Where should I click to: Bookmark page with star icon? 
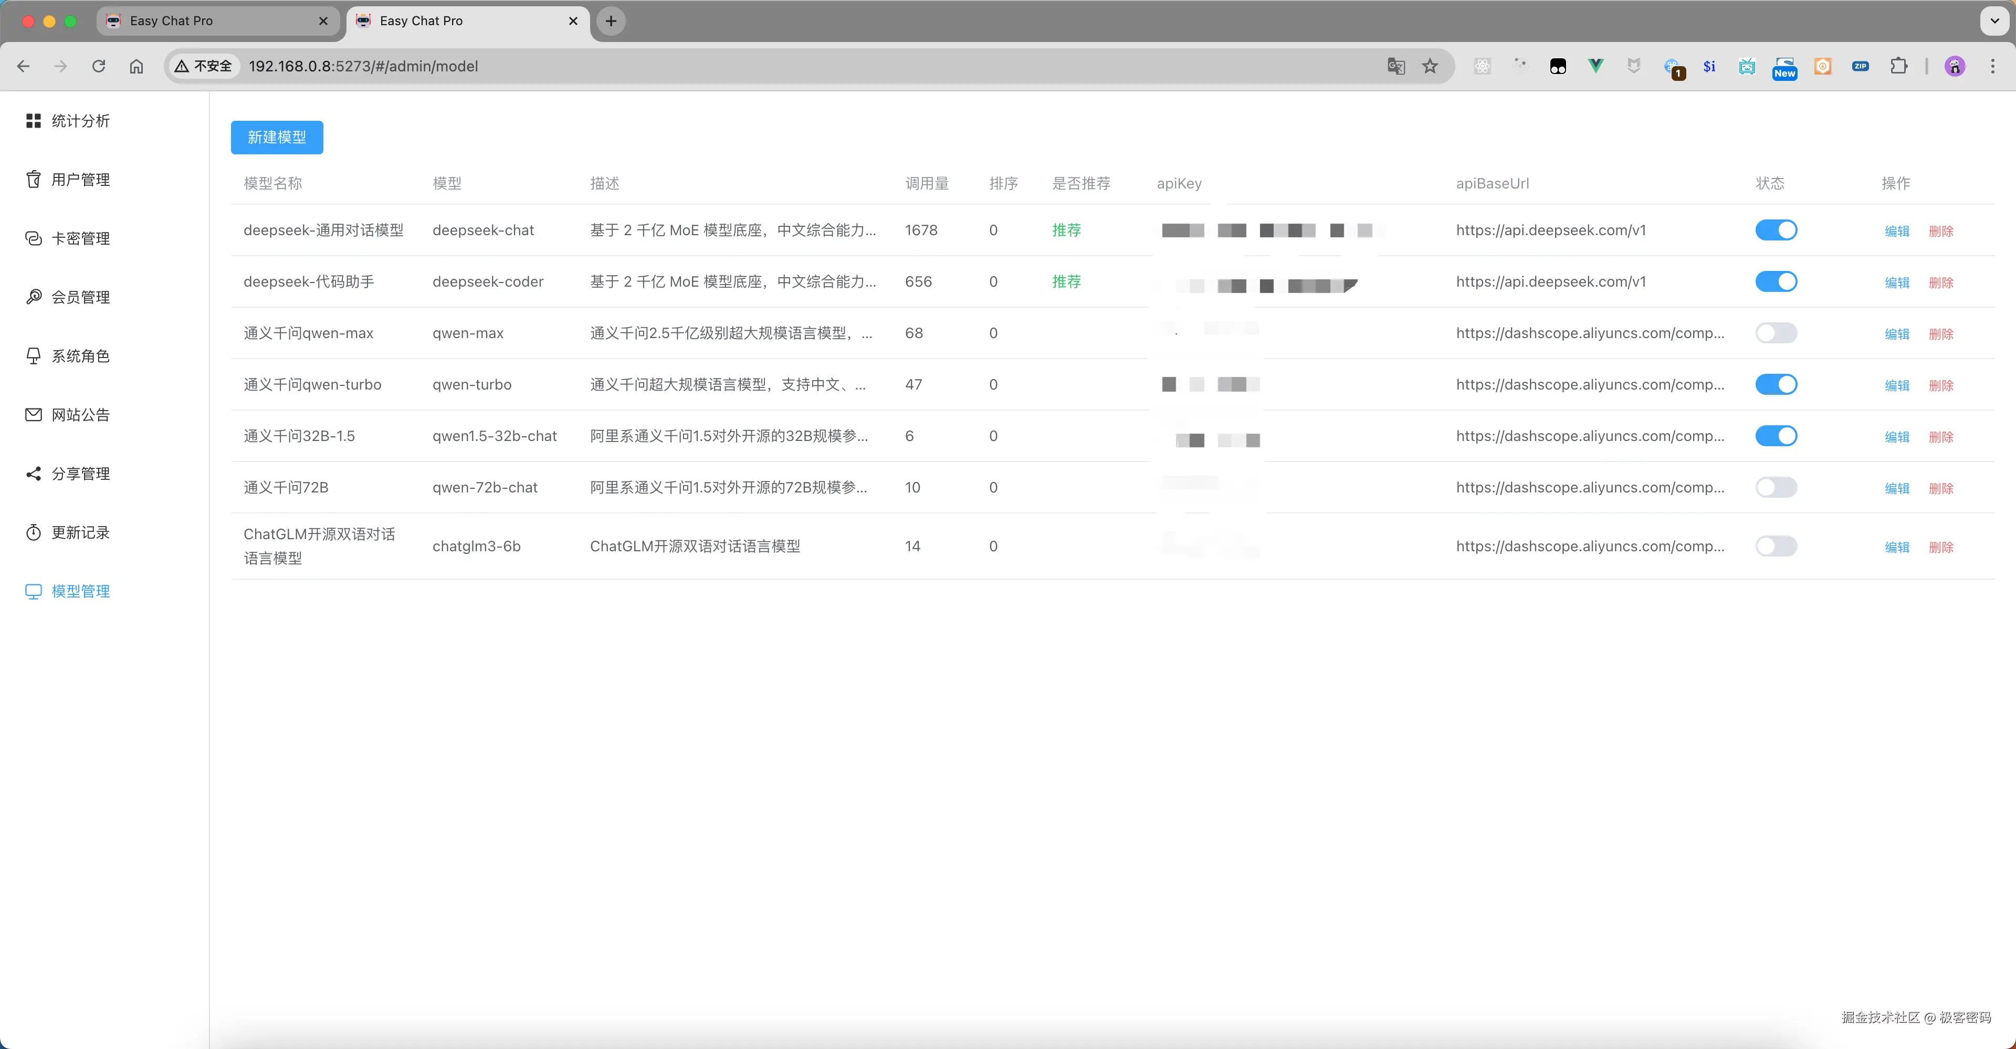tap(1430, 67)
